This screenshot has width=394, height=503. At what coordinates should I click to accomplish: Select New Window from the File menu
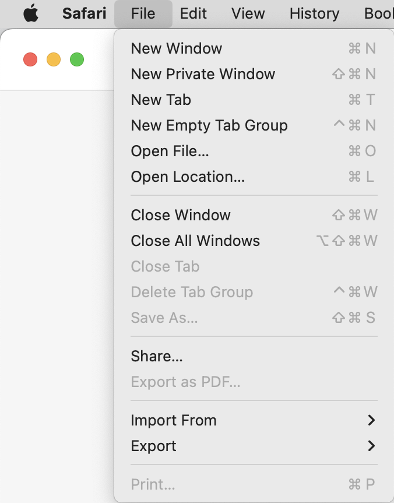(176, 48)
